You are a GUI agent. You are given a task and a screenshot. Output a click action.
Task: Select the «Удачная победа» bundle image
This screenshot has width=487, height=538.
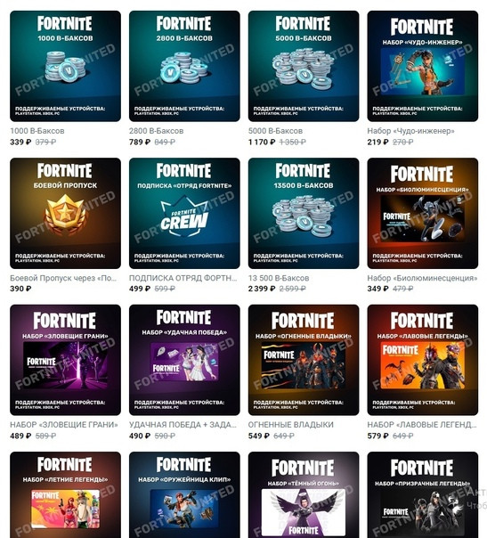pyautogui.click(x=184, y=360)
